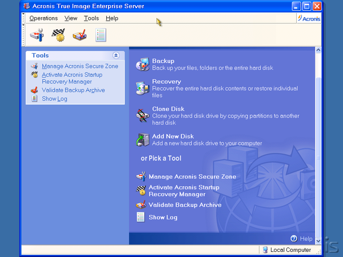Start the Backup task

163,61
